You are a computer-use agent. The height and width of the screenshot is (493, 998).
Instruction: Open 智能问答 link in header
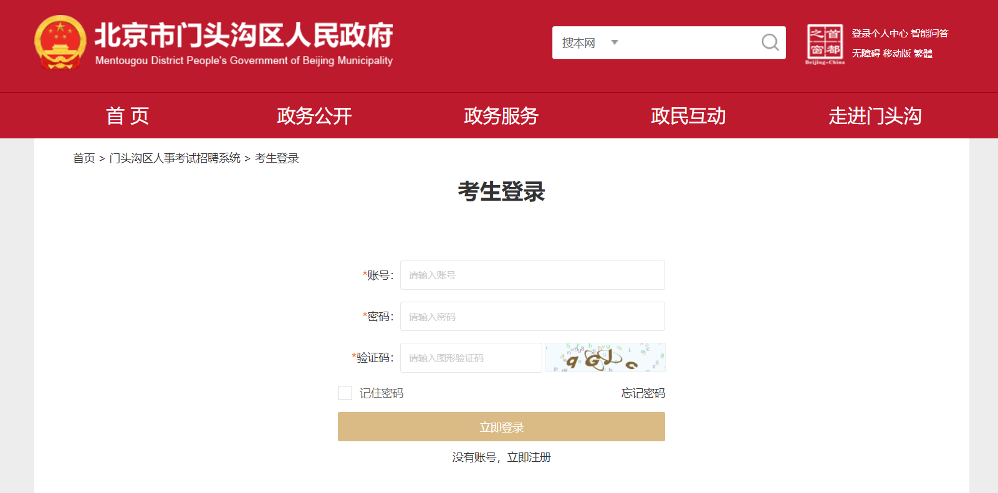click(929, 34)
